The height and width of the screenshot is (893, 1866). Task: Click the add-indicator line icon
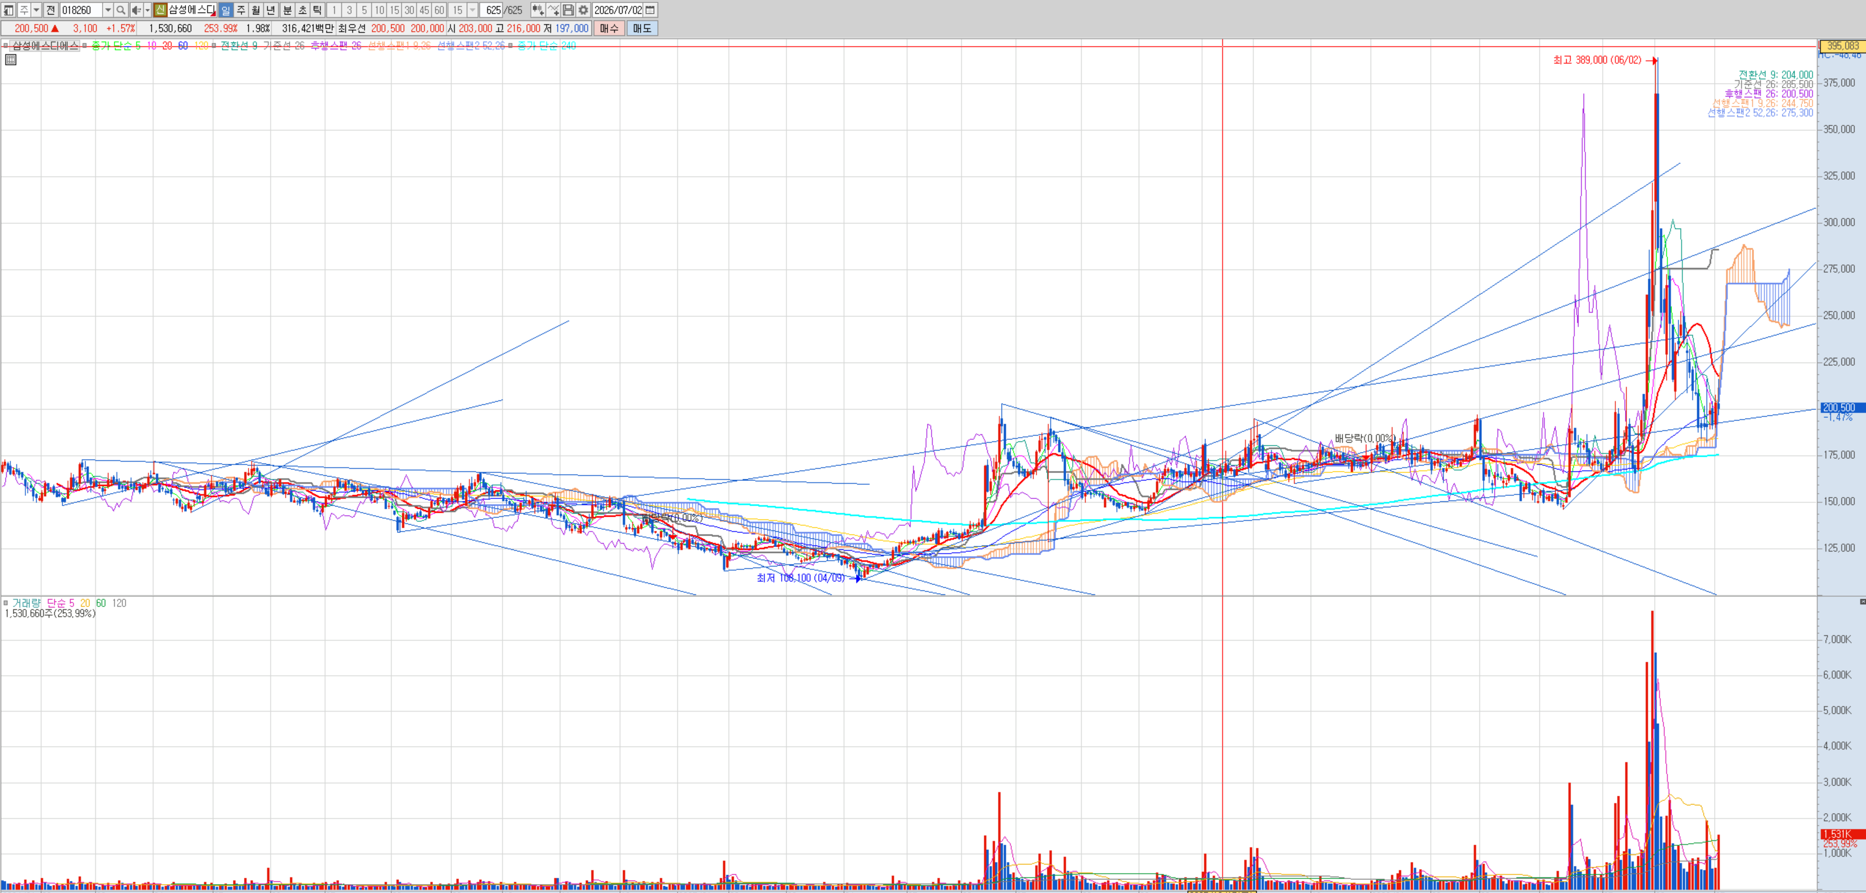pyautogui.click(x=554, y=10)
